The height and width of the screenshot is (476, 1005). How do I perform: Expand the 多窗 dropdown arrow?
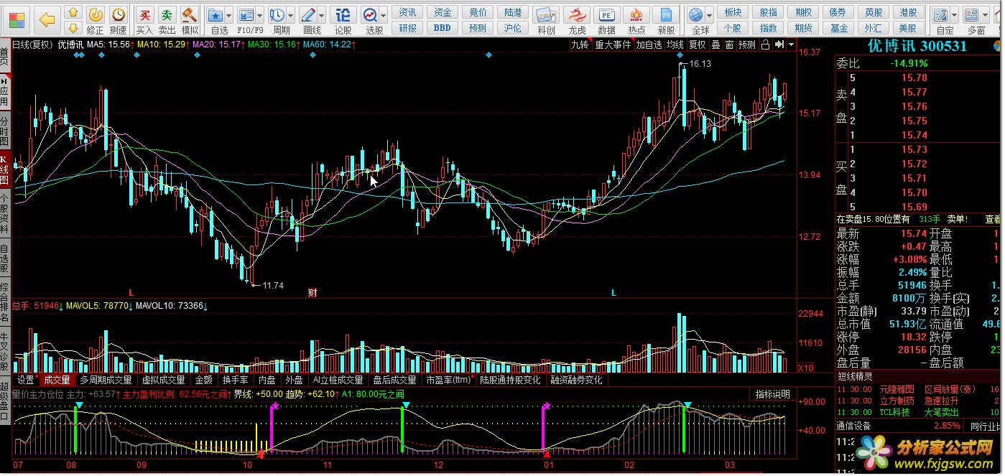(986, 15)
